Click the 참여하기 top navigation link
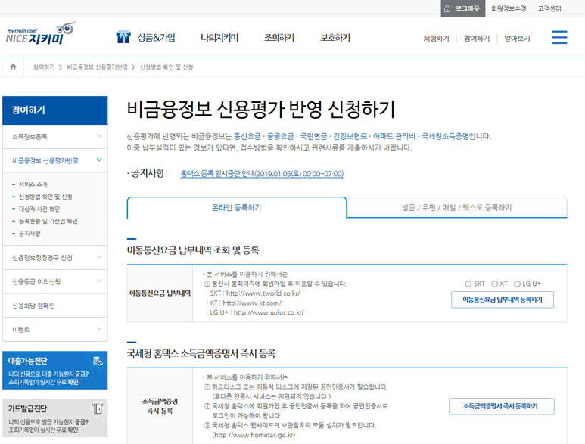 [x=477, y=39]
